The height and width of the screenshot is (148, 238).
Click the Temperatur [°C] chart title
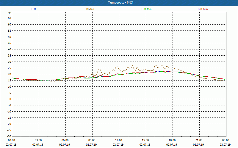tap(120, 3)
